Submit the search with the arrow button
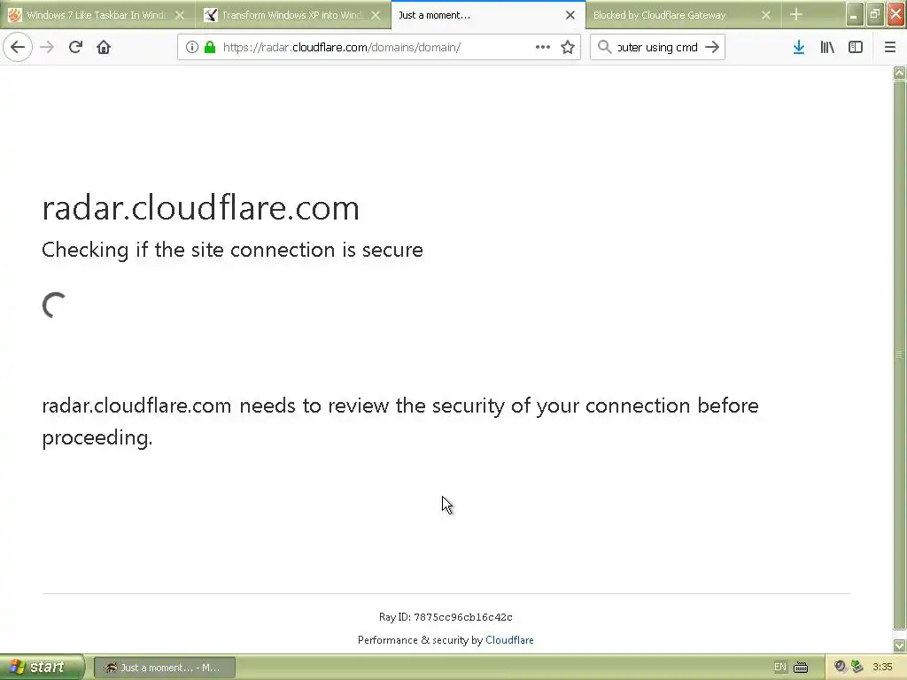The width and height of the screenshot is (907, 680). pos(713,47)
